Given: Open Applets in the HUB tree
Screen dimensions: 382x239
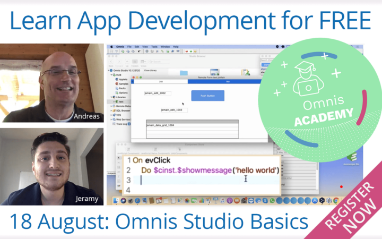Looking at the screenshot, I should pyautogui.click(x=123, y=79).
